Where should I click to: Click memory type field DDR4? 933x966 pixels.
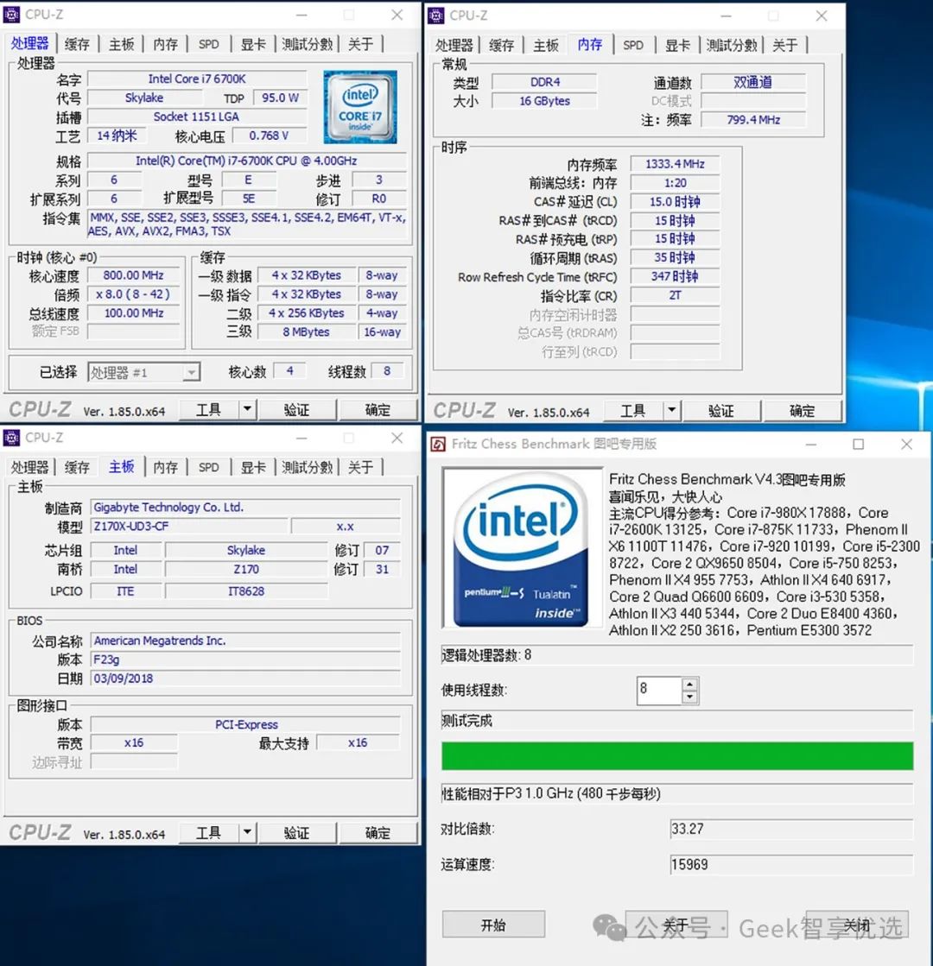click(544, 82)
